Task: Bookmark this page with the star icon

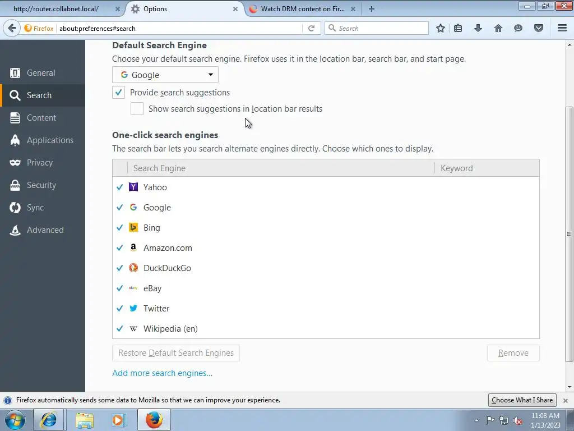Action: tap(441, 28)
